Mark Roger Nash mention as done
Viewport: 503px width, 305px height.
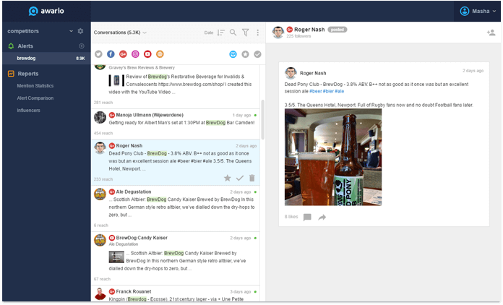tap(240, 178)
